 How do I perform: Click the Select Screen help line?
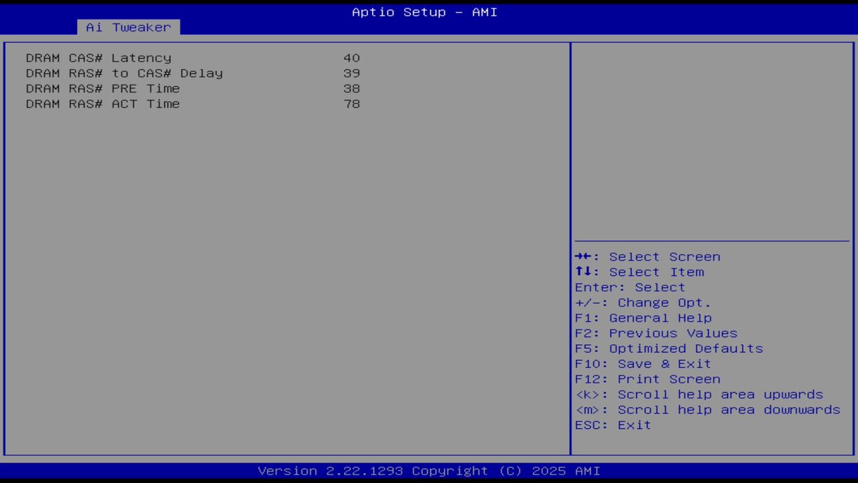[647, 256]
